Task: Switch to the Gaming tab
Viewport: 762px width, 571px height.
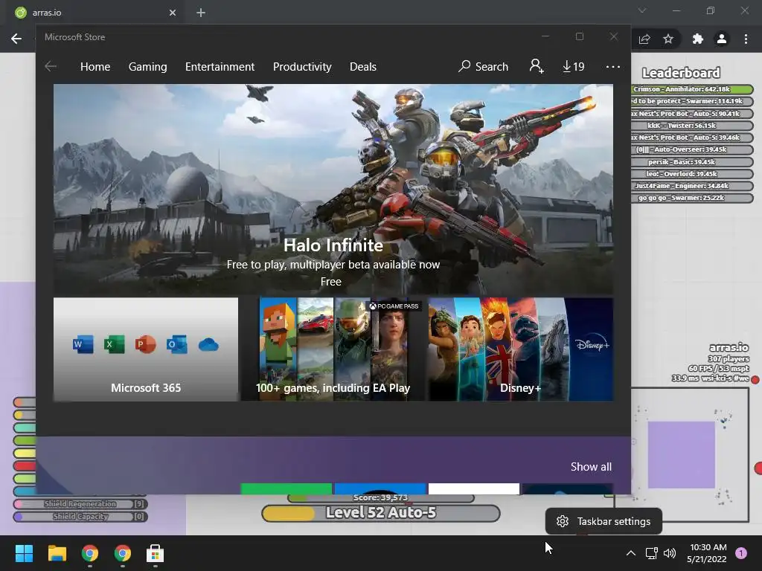Action: pos(148,66)
